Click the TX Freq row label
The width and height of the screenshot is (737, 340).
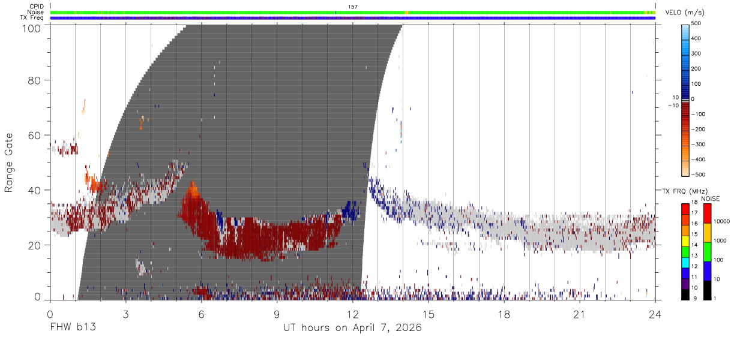(32, 17)
